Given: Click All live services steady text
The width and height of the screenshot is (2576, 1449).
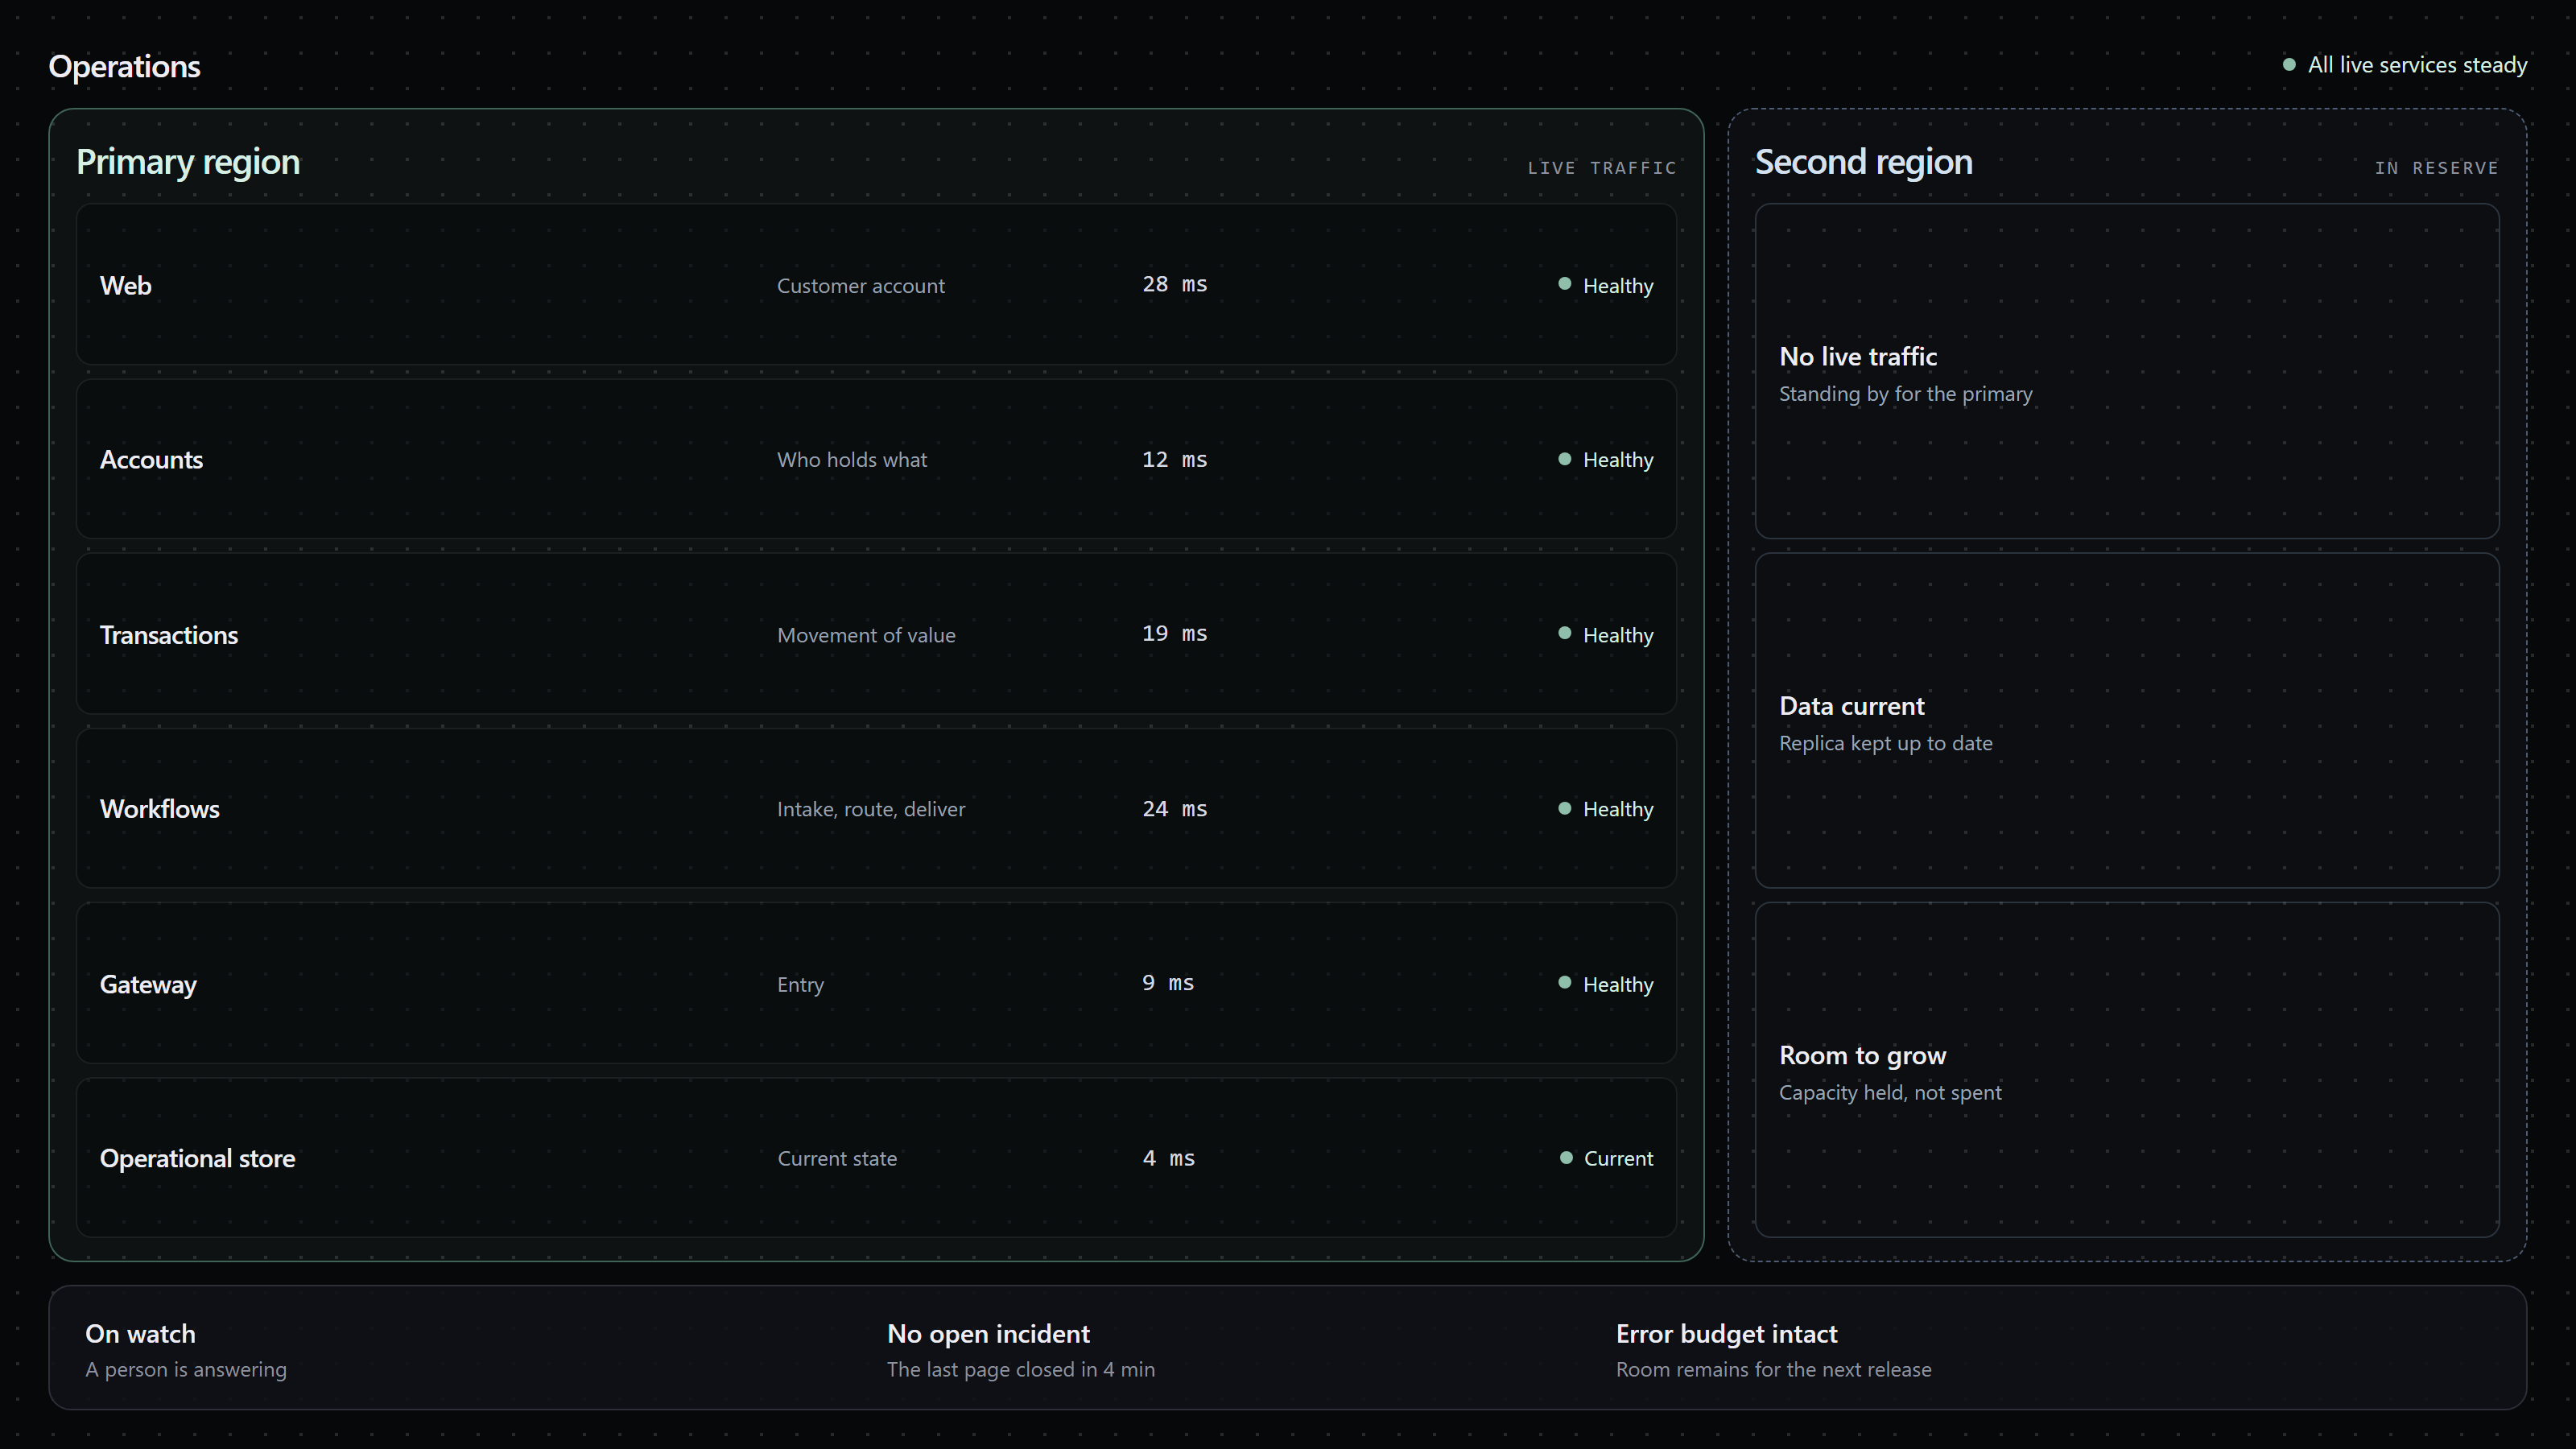Looking at the screenshot, I should pos(2417,65).
